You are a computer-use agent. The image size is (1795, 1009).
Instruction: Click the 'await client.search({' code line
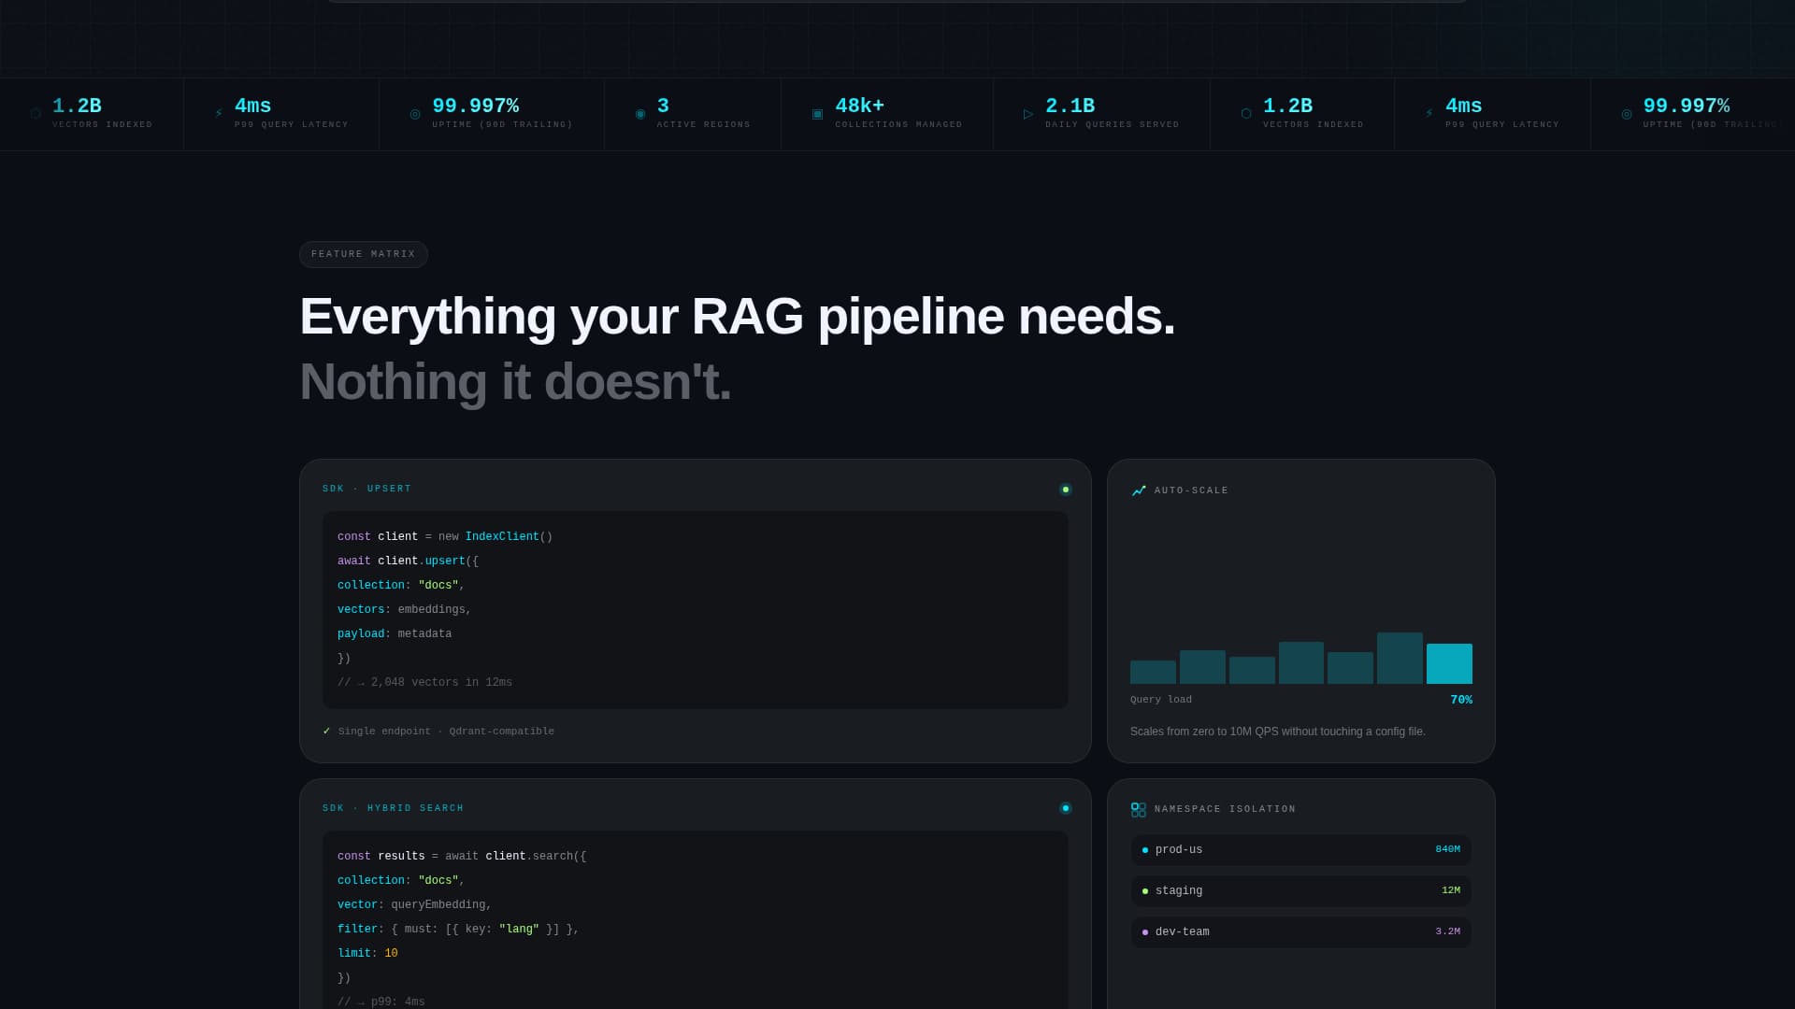462,856
